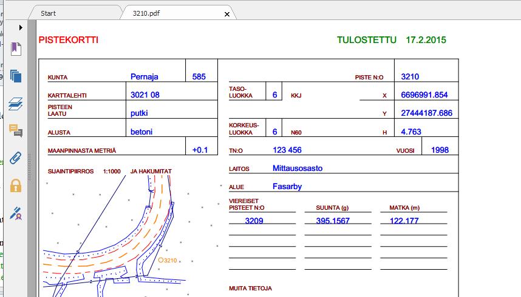Switch to the Start tab
The width and height of the screenshot is (521, 297).
coord(48,13)
